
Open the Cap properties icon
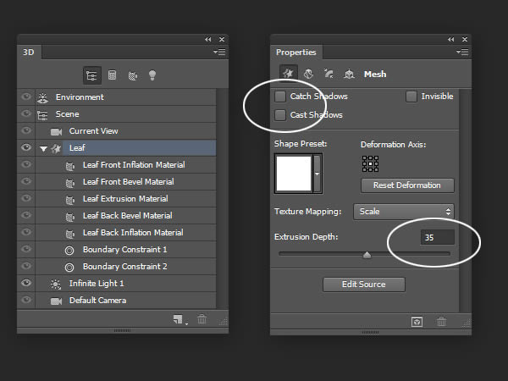coord(329,74)
